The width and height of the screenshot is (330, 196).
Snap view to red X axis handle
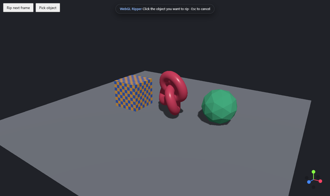coord(320,181)
